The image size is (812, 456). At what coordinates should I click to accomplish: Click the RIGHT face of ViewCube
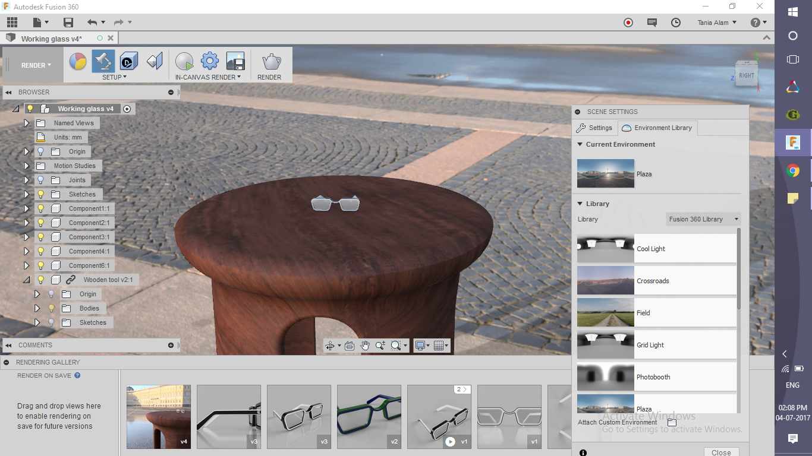pyautogui.click(x=747, y=76)
